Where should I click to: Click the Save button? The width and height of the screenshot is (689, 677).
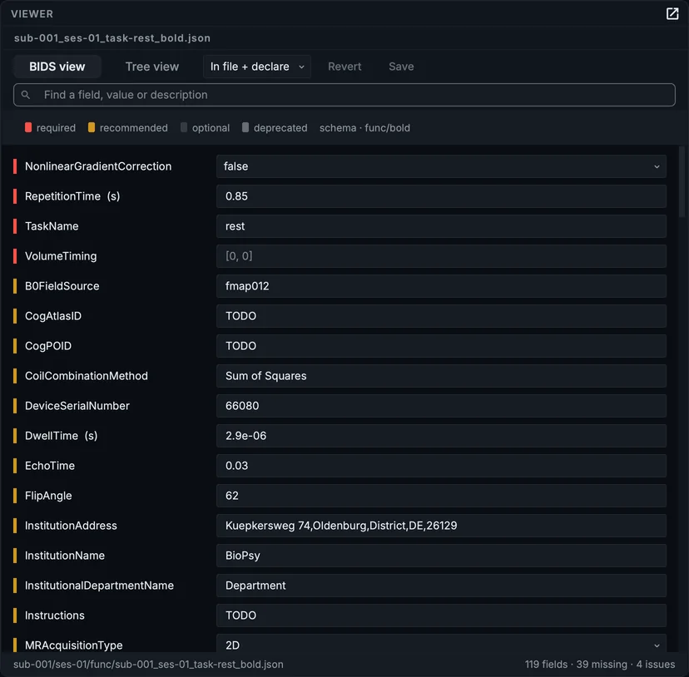(401, 67)
